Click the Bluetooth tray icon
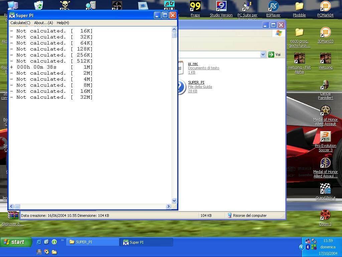The image size is (342, 257). (308, 247)
